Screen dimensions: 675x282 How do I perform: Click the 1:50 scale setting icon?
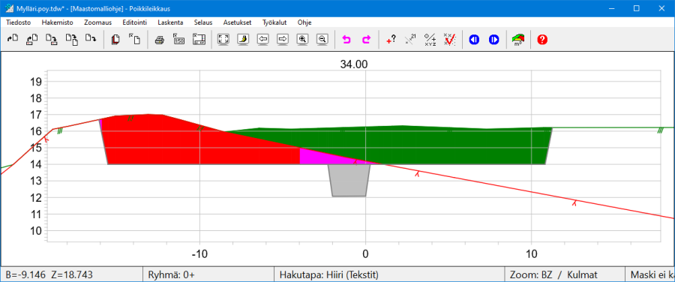[179, 40]
